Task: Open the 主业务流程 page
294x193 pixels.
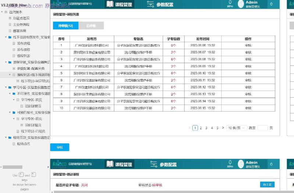Action: (x=21, y=25)
